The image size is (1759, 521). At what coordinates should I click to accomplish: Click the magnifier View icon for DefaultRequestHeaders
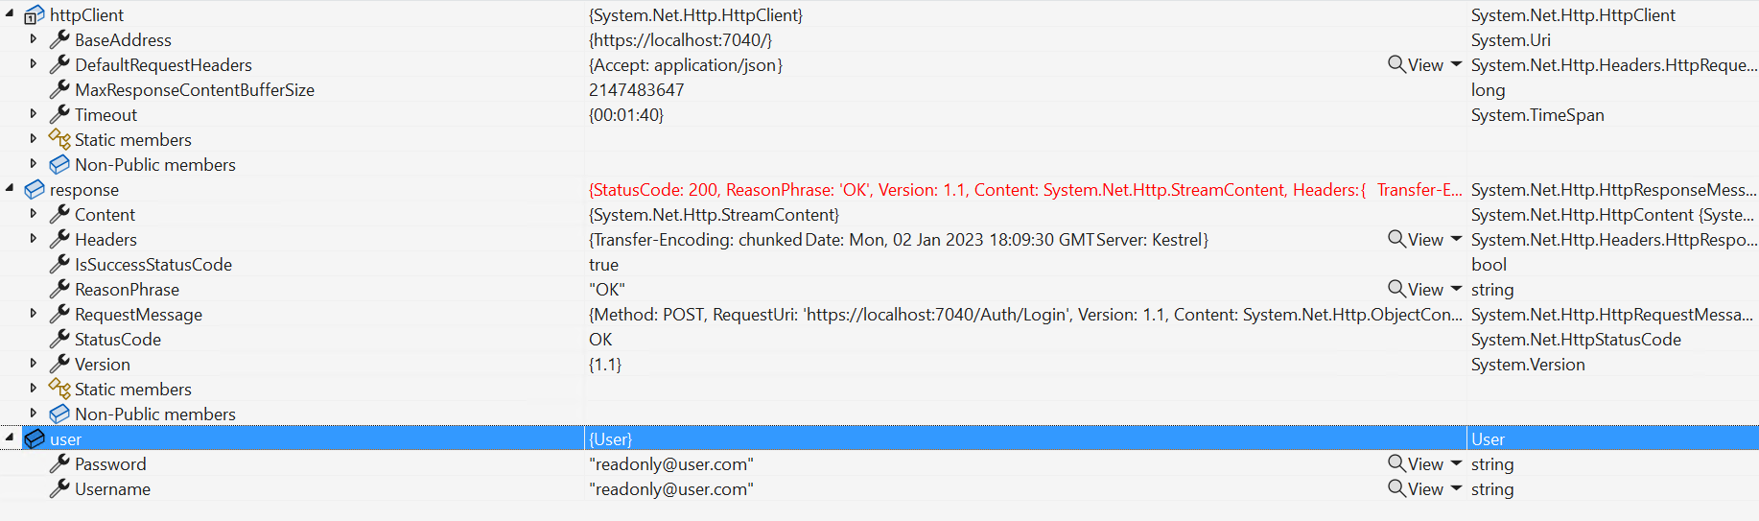(x=1396, y=64)
